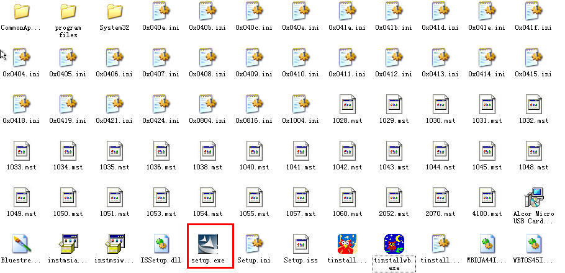Viewport: 565px width, 273px height.
Task: Click the 0x041f.ini file icon
Action: coord(534,11)
